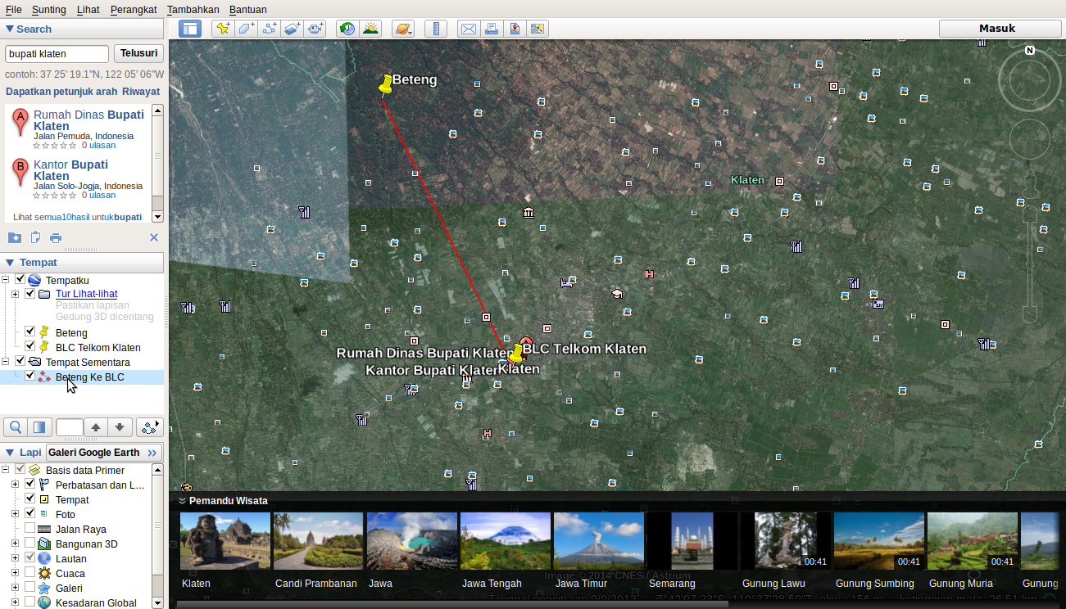Collapse the Tempat Sementara tree node
The image size is (1066, 609).
tap(6, 362)
